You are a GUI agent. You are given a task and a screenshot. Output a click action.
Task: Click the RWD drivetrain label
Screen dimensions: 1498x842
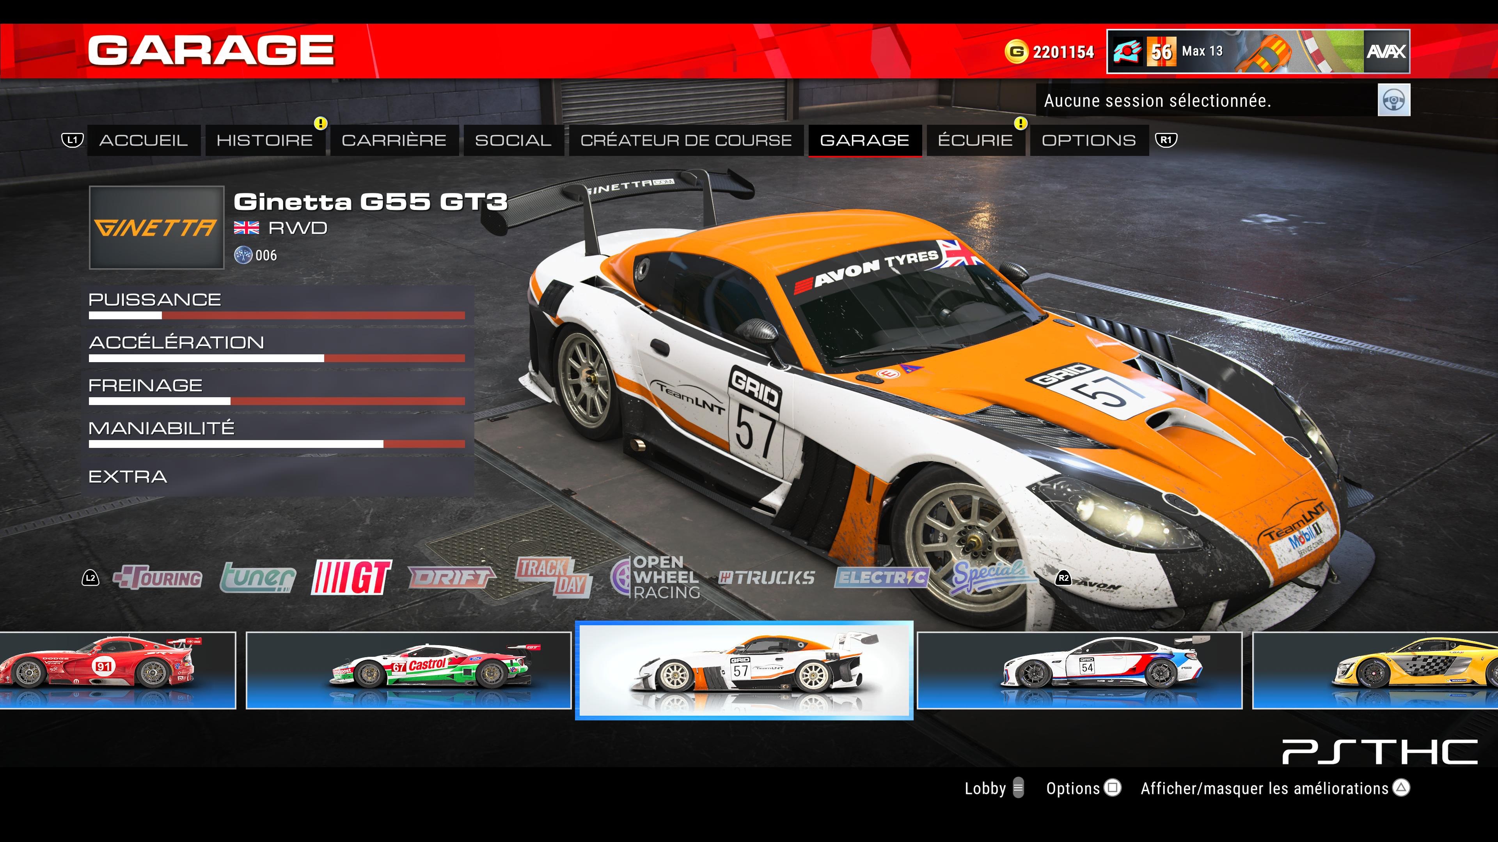point(298,228)
